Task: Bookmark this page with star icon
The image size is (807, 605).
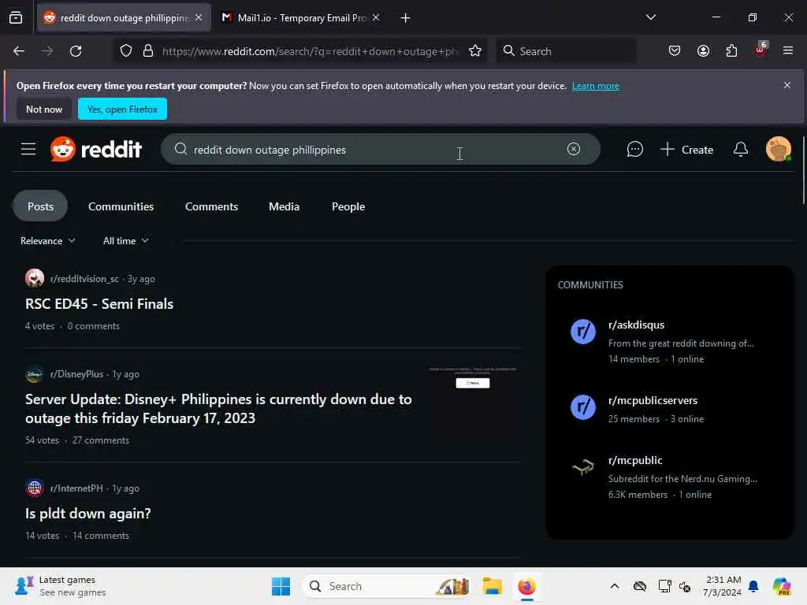Action: [x=475, y=51]
